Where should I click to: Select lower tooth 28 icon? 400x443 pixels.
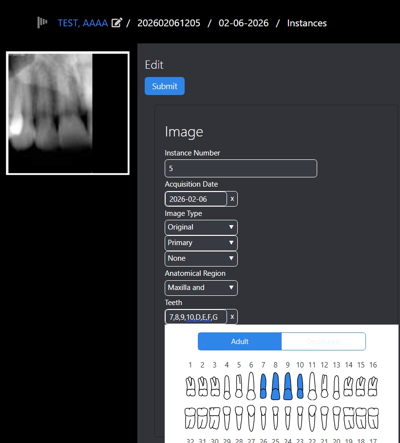pyautogui.click(x=239, y=418)
